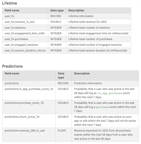Select the predictions.churn_score_7d field name
This screenshot has height=144, width=141.
coord(22,117)
